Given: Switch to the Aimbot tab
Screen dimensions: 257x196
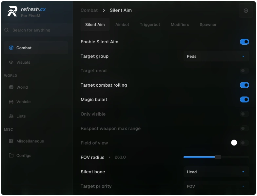Looking at the screenshot, I should click(x=122, y=24).
